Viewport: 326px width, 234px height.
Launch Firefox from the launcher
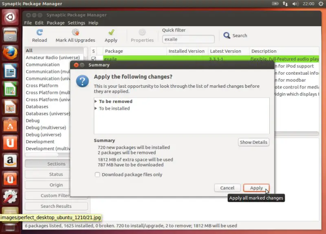pos(10,53)
